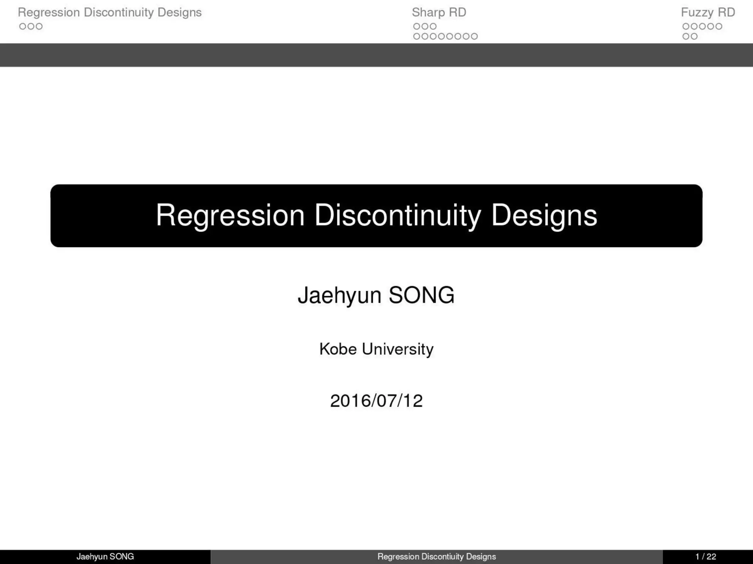Open Regression Discontinuity Designs section in header
Image resolution: width=753 pixels, height=564 pixels.
[x=110, y=12]
